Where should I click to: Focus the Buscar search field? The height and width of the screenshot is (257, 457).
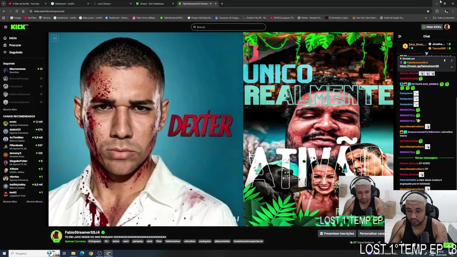coord(228,27)
